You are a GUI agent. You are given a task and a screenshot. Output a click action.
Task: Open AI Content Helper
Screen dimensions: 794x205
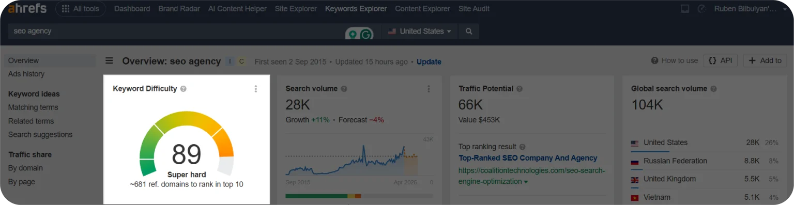click(x=237, y=9)
